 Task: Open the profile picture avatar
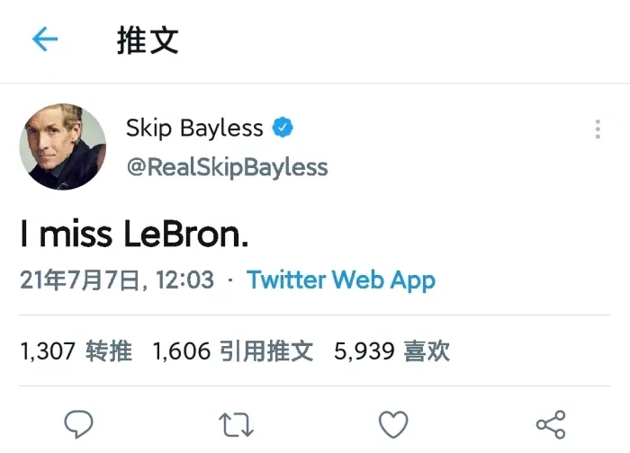[x=63, y=147]
